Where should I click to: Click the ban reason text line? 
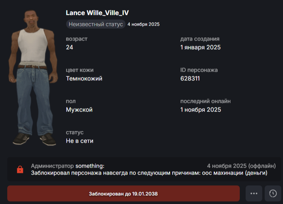tap(149, 173)
